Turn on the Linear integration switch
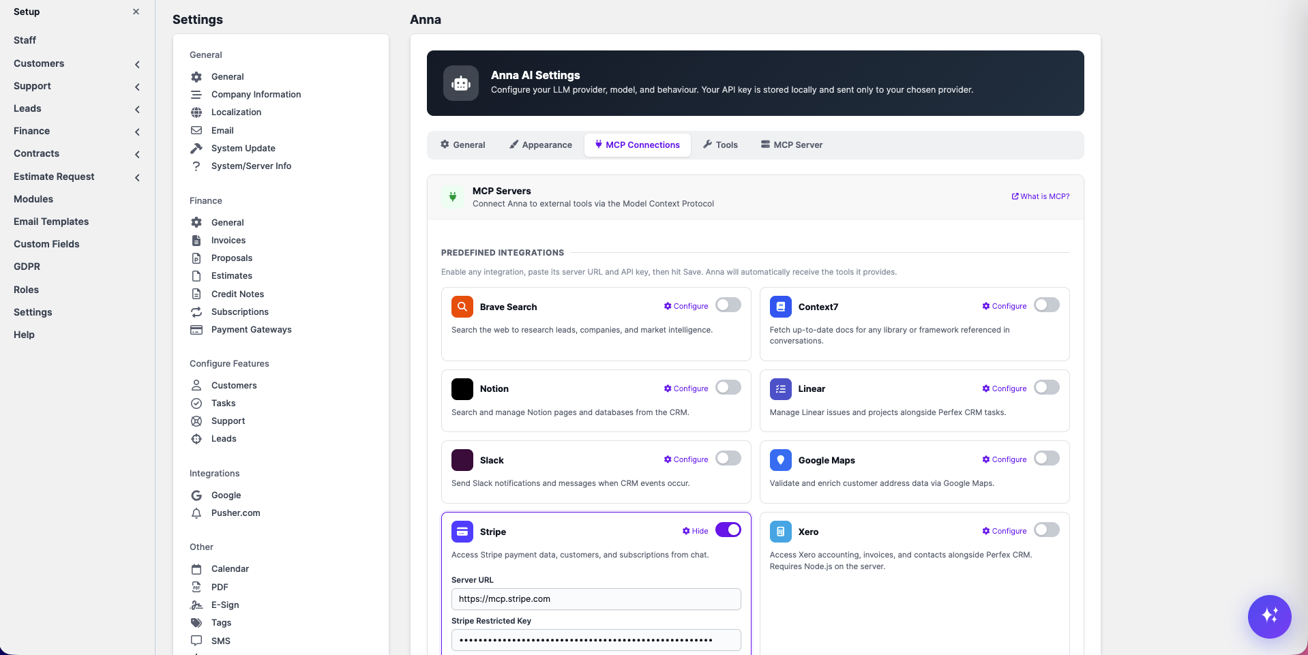The width and height of the screenshot is (1308, 655). pyautogui.click(x=1047, y=388)
